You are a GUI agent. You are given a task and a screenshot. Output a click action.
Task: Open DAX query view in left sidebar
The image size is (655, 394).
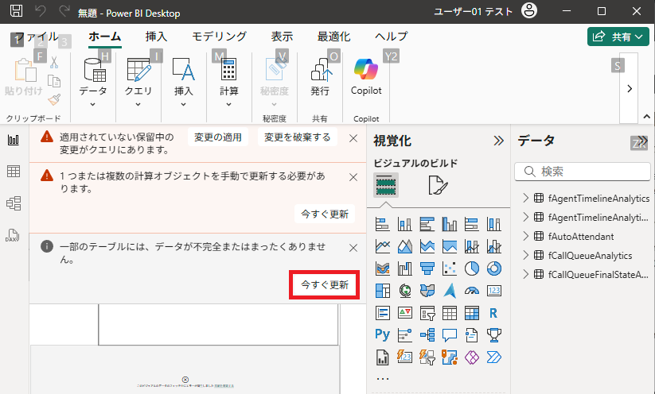pos(13,236)
